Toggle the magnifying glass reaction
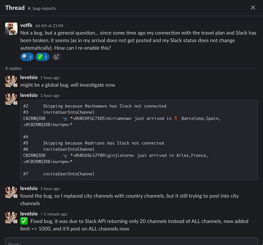 (27, 57)
